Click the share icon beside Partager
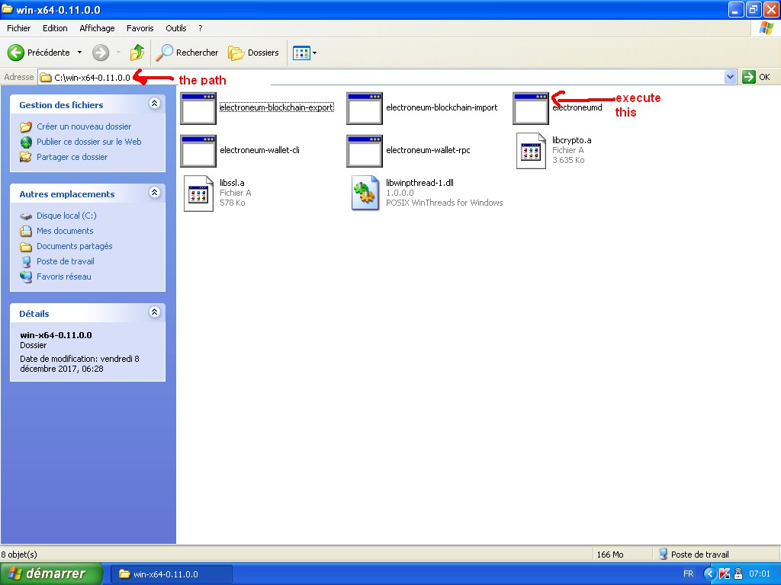This screenshot has height=585, width=781. (26, 157)
